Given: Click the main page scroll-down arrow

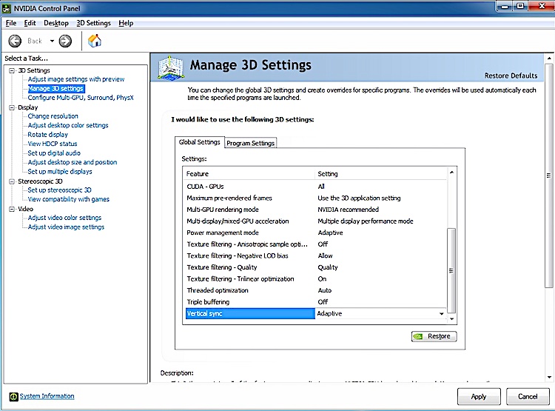Looking at the screenshot, I should coord(549,378).
